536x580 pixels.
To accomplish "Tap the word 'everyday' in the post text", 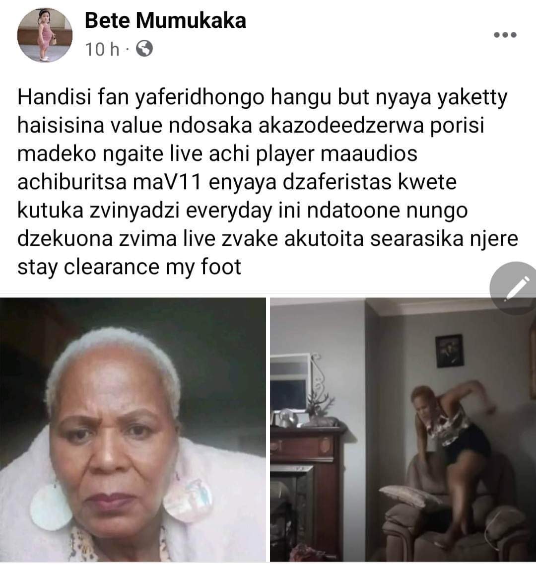I will tap(228, 211).
